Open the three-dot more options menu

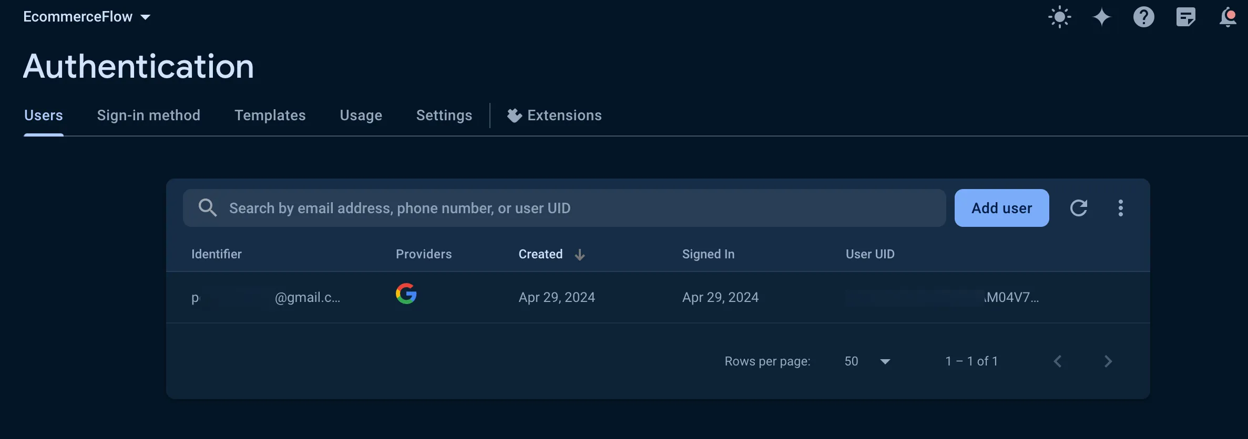(1120, 208)
